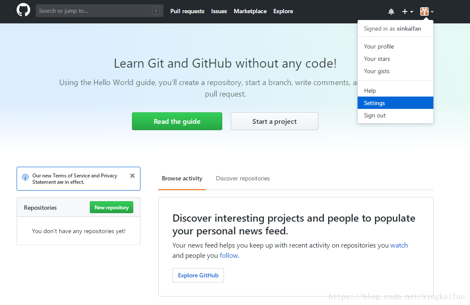Open the Explore page
This screenshot has width=470, height=305.
click(283, 11)
